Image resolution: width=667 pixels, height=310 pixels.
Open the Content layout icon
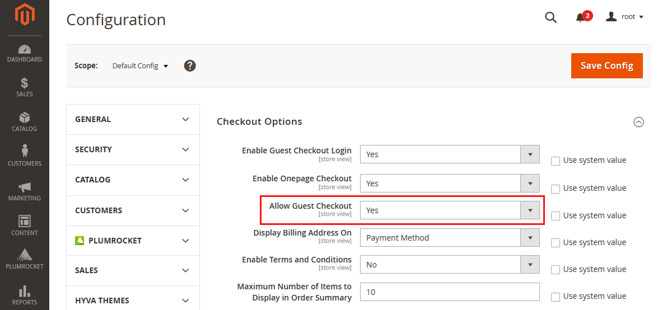pyautogui.click(x=24, y=221)
